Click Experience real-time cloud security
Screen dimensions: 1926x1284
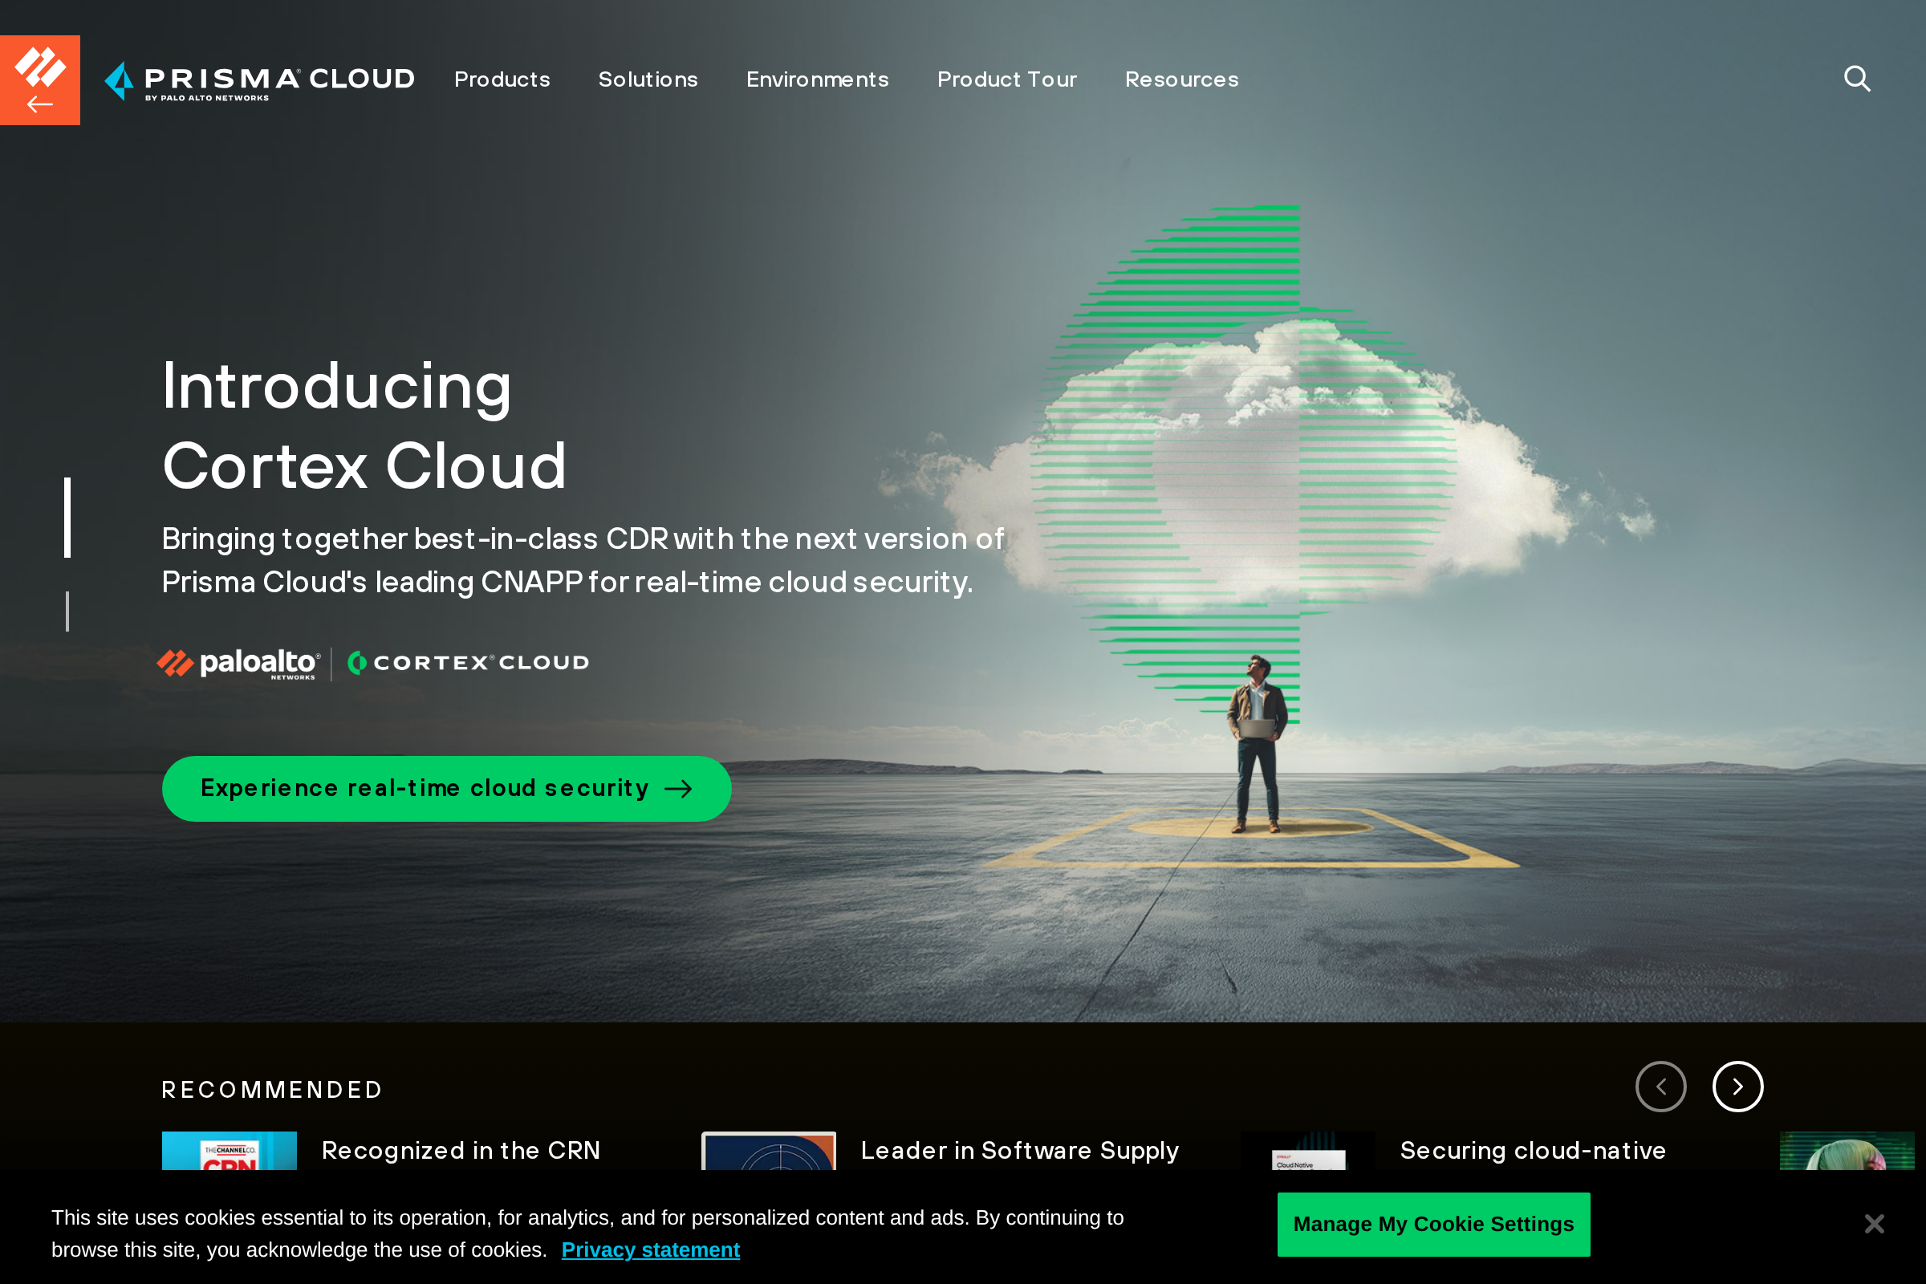click(x=445, y=788)
